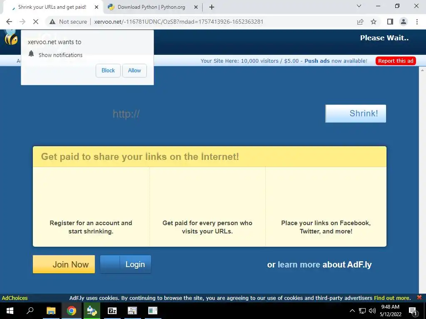Open the 7-Zip taskbar icon
426x319 pixels.
tap(112, 311)
